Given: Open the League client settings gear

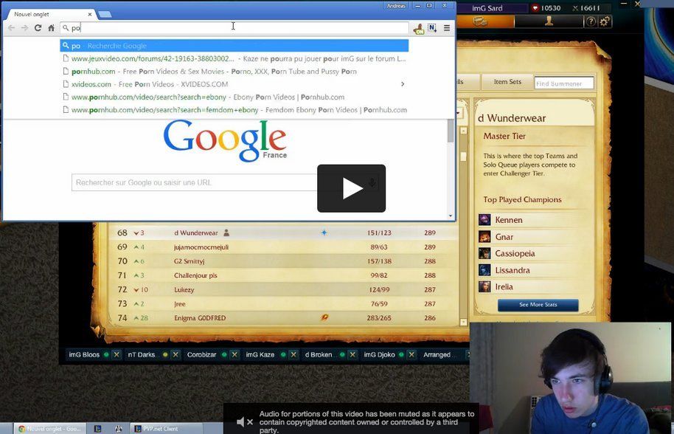Looking at the screenshot, I should click(x=605, y=21).
